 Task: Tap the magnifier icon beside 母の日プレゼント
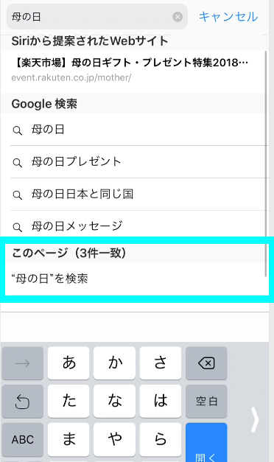coord(18,163)
